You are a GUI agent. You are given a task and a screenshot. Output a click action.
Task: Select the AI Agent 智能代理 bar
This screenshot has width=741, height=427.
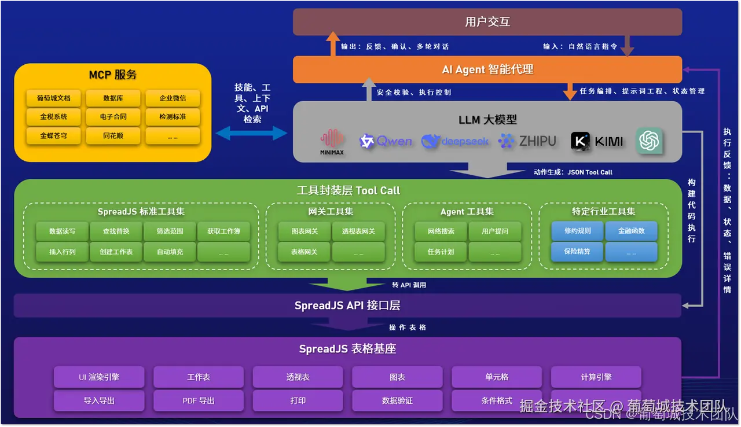487,69
